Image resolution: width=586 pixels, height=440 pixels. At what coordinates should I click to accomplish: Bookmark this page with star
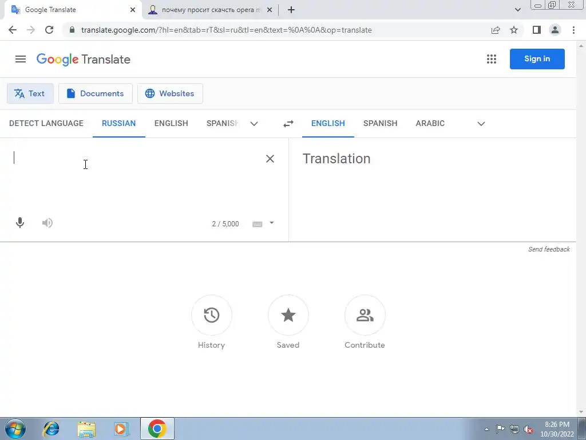pyautogui.click(x=514, y=30)
